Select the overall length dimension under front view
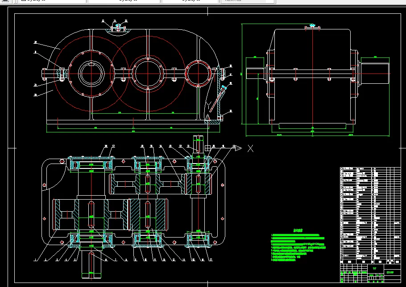 pyautogui.click(x=133, y=131)
